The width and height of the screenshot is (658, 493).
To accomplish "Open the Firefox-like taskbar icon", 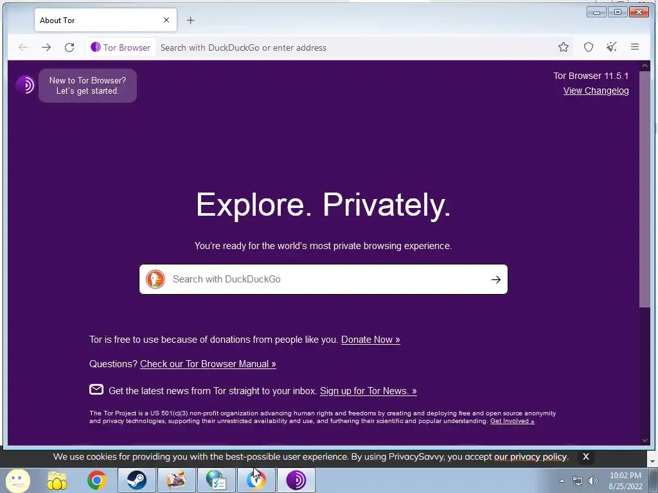I will tap(256, 480).
